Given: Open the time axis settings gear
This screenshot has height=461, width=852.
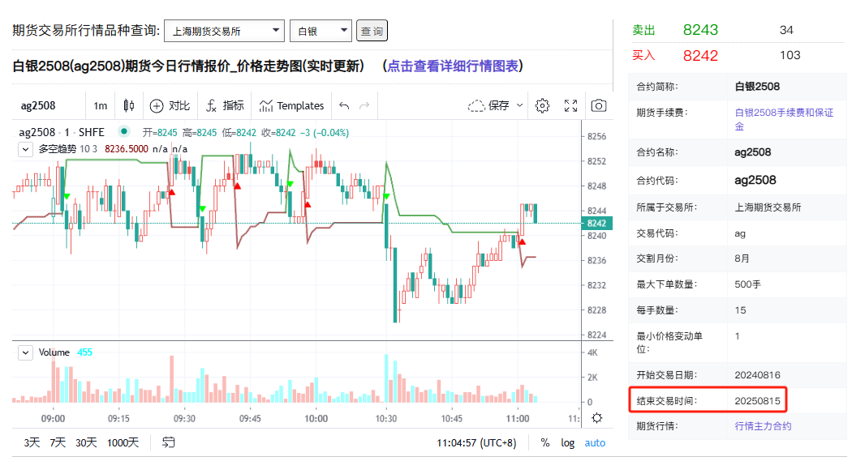Looking at the screenshot, I should click(596, 418).
